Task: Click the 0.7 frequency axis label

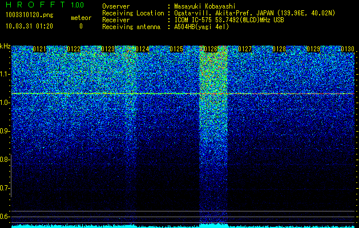Action: [x=5, y=188]
